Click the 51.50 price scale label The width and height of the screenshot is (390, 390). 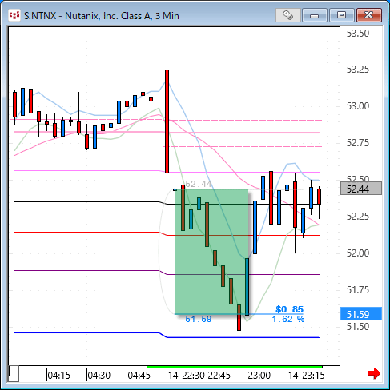point(358,327)
